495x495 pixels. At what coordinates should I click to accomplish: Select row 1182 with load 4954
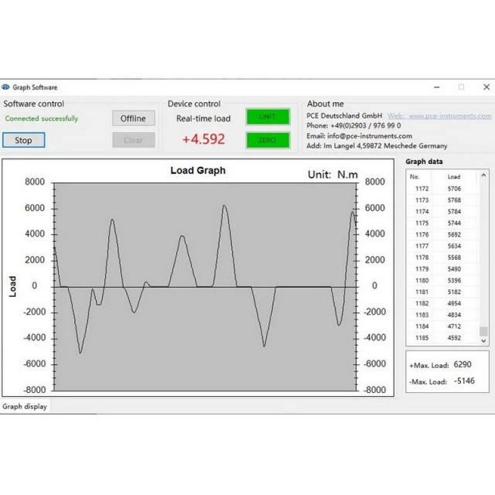[442, 303]
